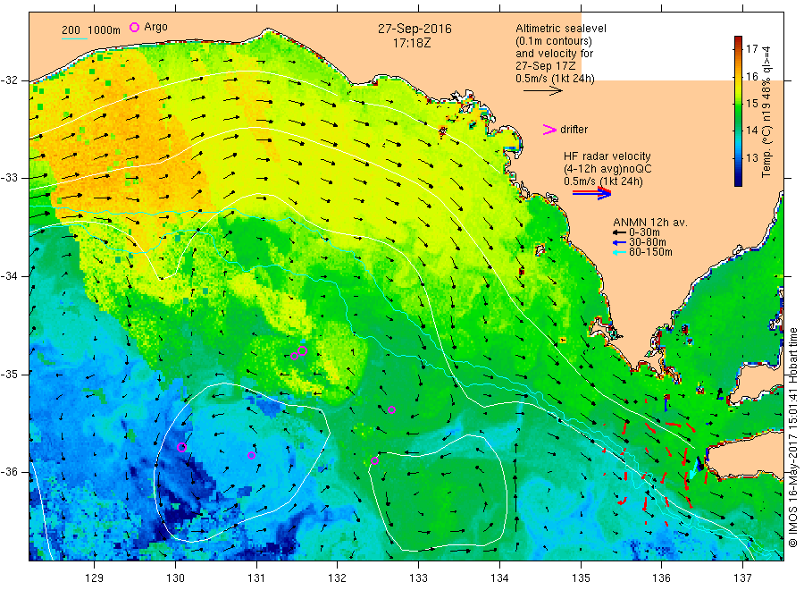The width and height of the screenshot is (804, 590).
Task: Click the temperature color scale bar
Action: pyautogui.click(x=739, y=111)
